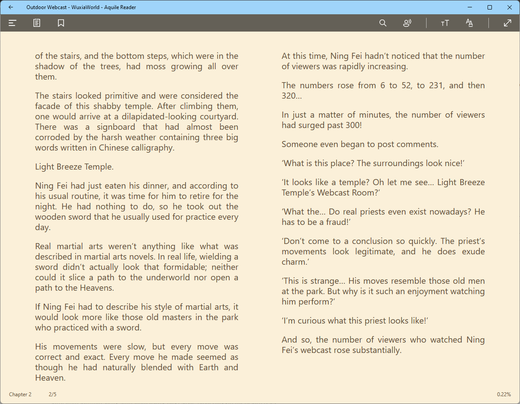Go back using the title bar arrow

point(11,7)
